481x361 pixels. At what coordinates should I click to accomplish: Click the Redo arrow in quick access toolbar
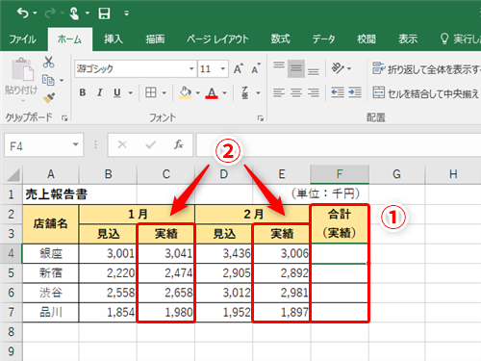tap(50, 13)
